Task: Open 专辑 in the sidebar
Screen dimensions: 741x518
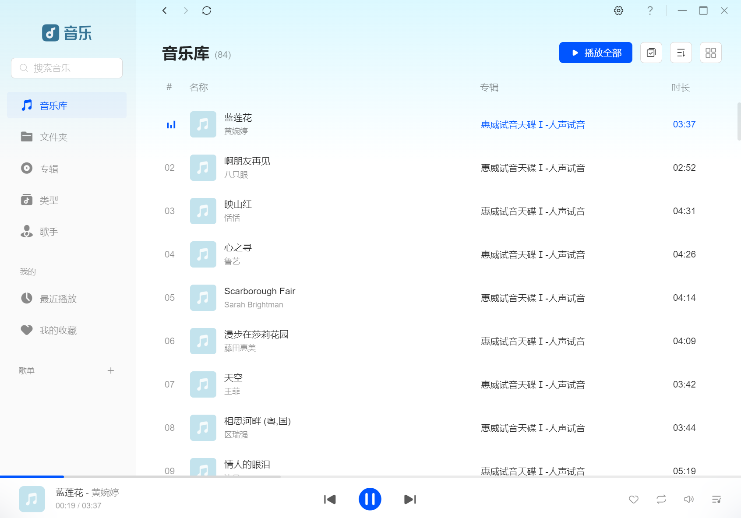Action: [67, 169]
